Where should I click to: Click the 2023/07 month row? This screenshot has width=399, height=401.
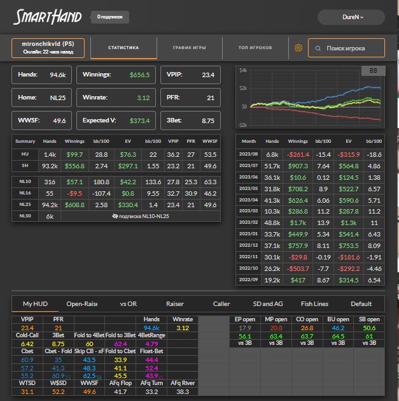310,166
